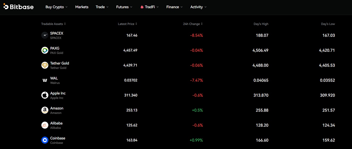Click the Day's High column header

click(x=261, y=24)
